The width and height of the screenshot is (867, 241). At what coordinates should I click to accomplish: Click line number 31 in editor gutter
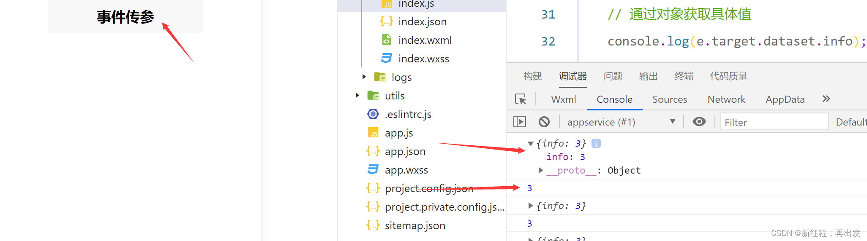548,14
